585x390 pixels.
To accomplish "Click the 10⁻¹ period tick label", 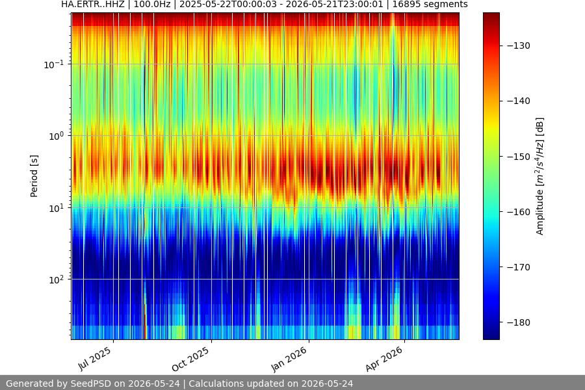I will (53, 64).
